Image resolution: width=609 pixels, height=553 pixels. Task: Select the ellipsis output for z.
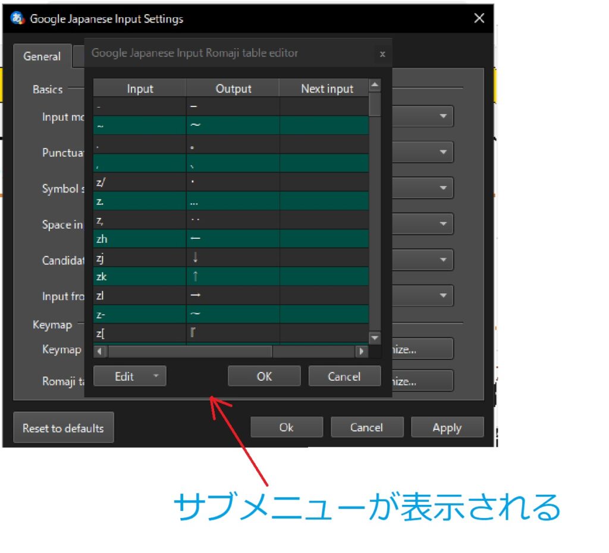[233, 201]
